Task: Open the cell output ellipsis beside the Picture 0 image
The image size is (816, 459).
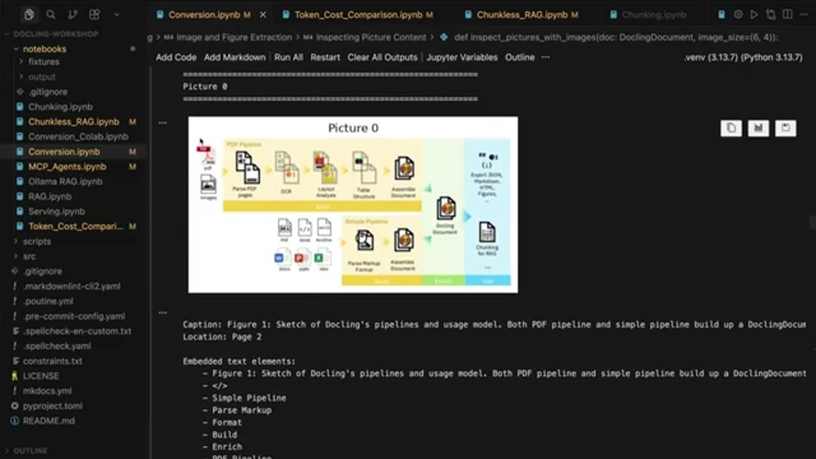Action: tap(163, 122)
